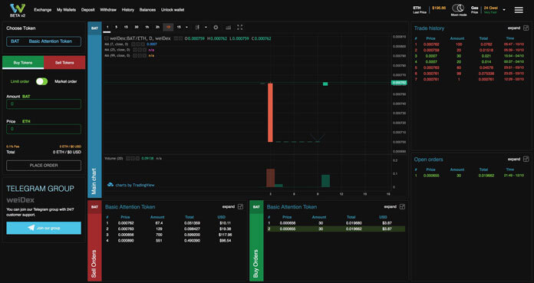Viewport: 534px width, 283px height.
Task: Click the bar style chart type icon
Action: [x=197, y=28]
